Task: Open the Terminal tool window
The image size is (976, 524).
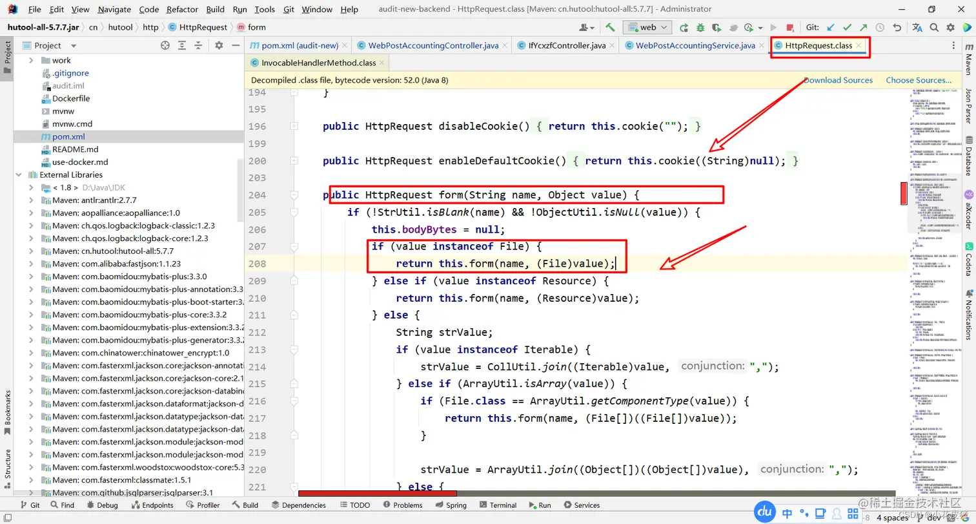Action: (497, 505)
